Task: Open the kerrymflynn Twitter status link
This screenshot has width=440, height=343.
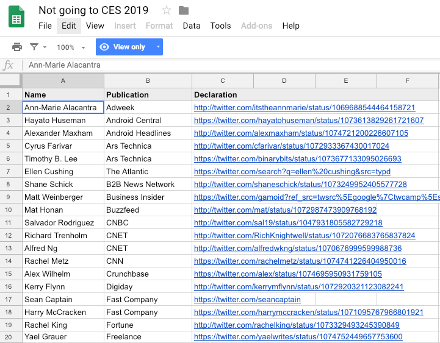Action: click(299, 287)
